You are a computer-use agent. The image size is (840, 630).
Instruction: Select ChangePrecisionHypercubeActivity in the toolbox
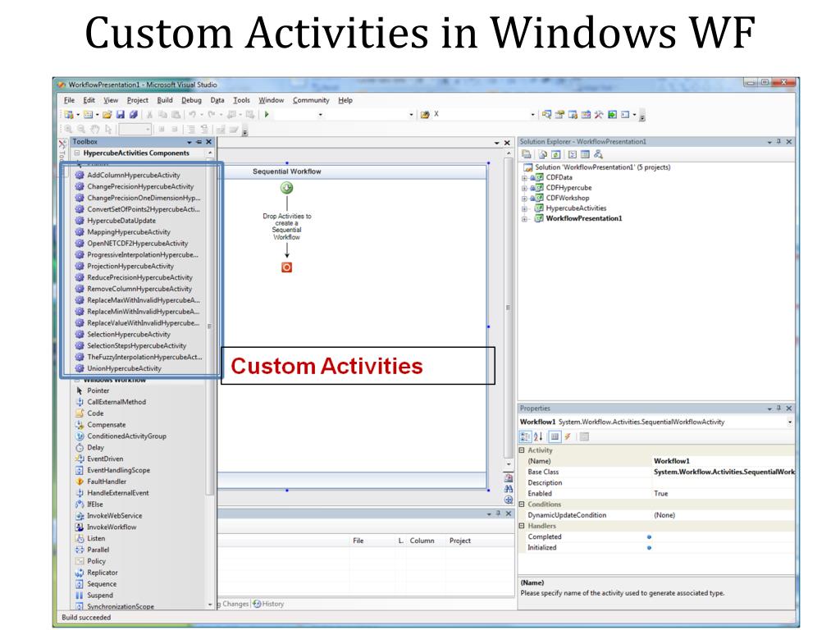coord(140,186)
